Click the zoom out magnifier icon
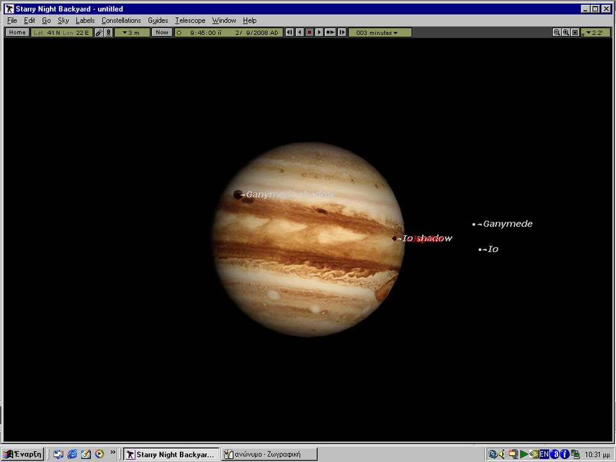616x462 pixels. click(556, 33)
